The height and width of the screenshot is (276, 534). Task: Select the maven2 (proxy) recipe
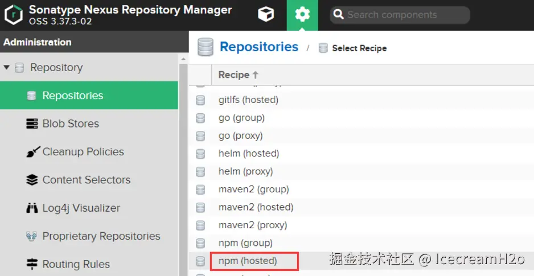tap(253, 225)
